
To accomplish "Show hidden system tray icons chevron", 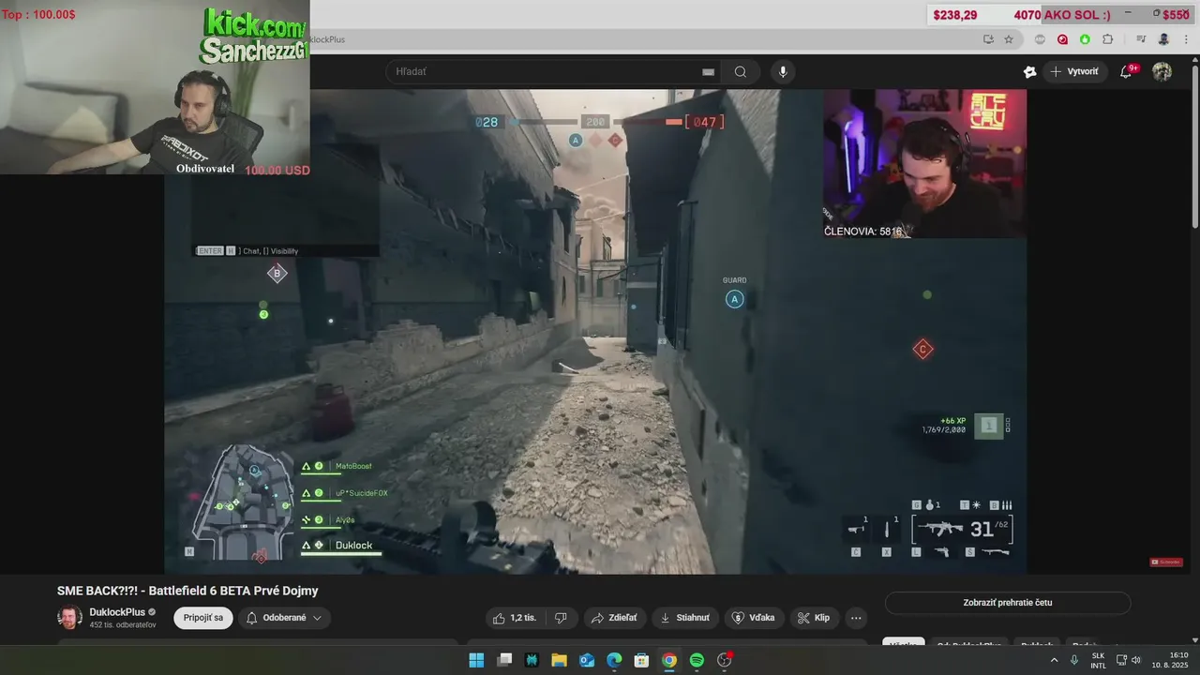I will [1054, 660].
